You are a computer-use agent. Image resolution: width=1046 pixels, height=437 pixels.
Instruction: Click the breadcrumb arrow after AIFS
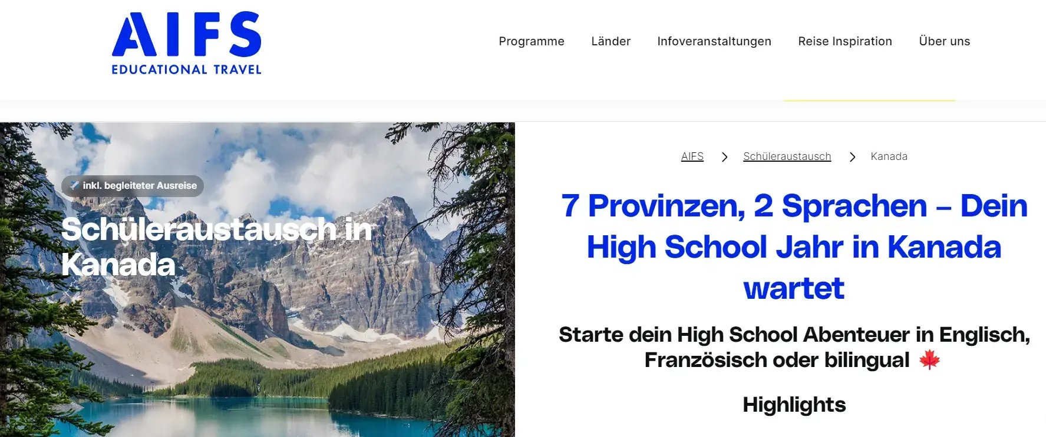pyautogui.click(x=724, y=157)
